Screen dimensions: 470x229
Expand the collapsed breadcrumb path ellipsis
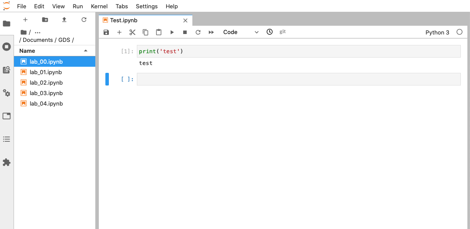point(38,32)
